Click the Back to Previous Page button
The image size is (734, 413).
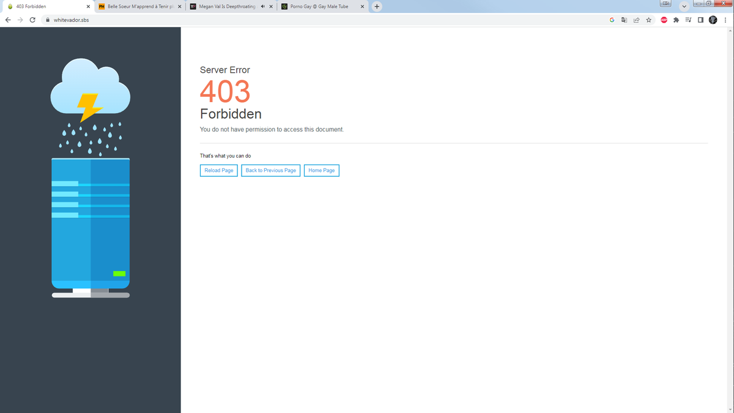tap(271, 171)
